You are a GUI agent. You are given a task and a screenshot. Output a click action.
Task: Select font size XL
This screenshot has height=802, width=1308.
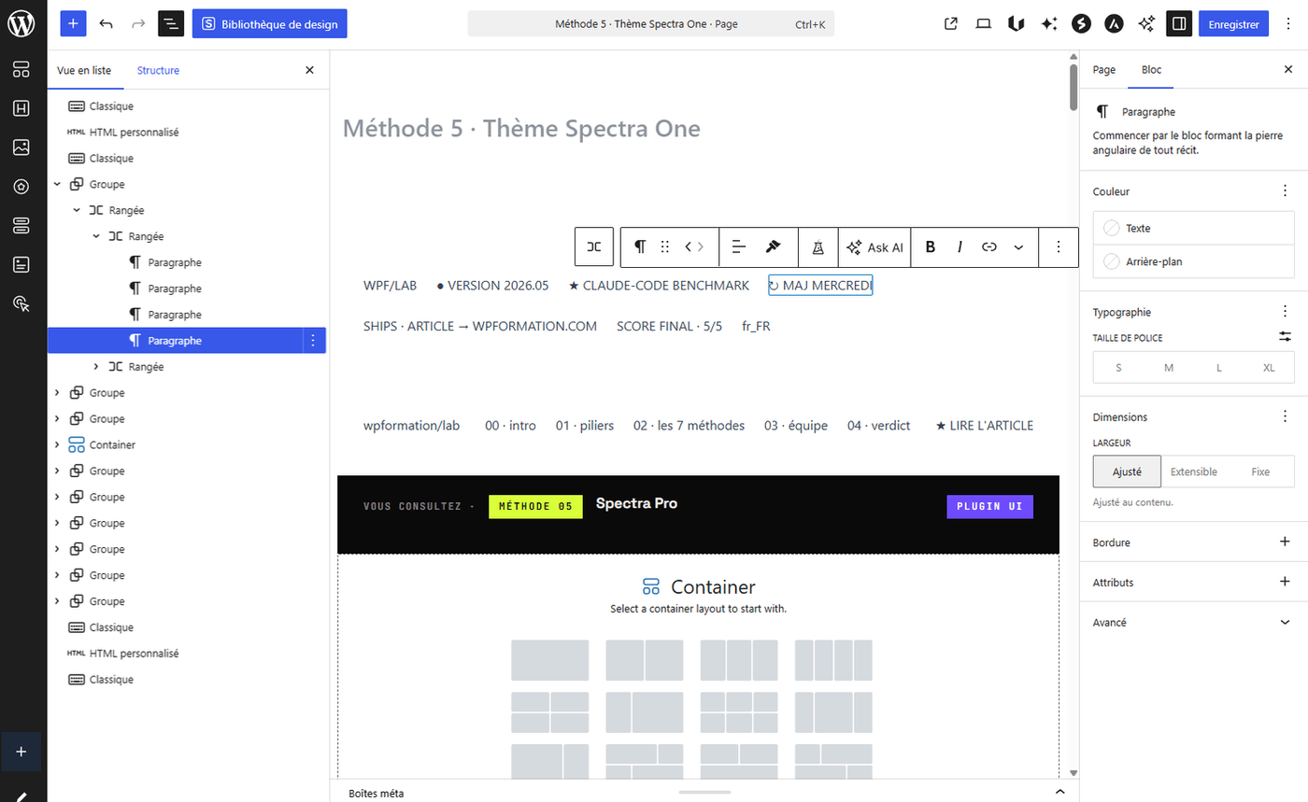(x=1269, y=368)
